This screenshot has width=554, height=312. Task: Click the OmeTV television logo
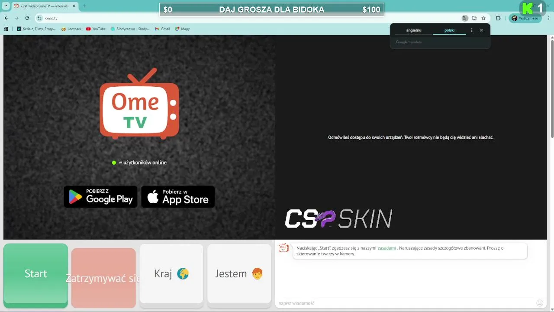tap(139, 104)
